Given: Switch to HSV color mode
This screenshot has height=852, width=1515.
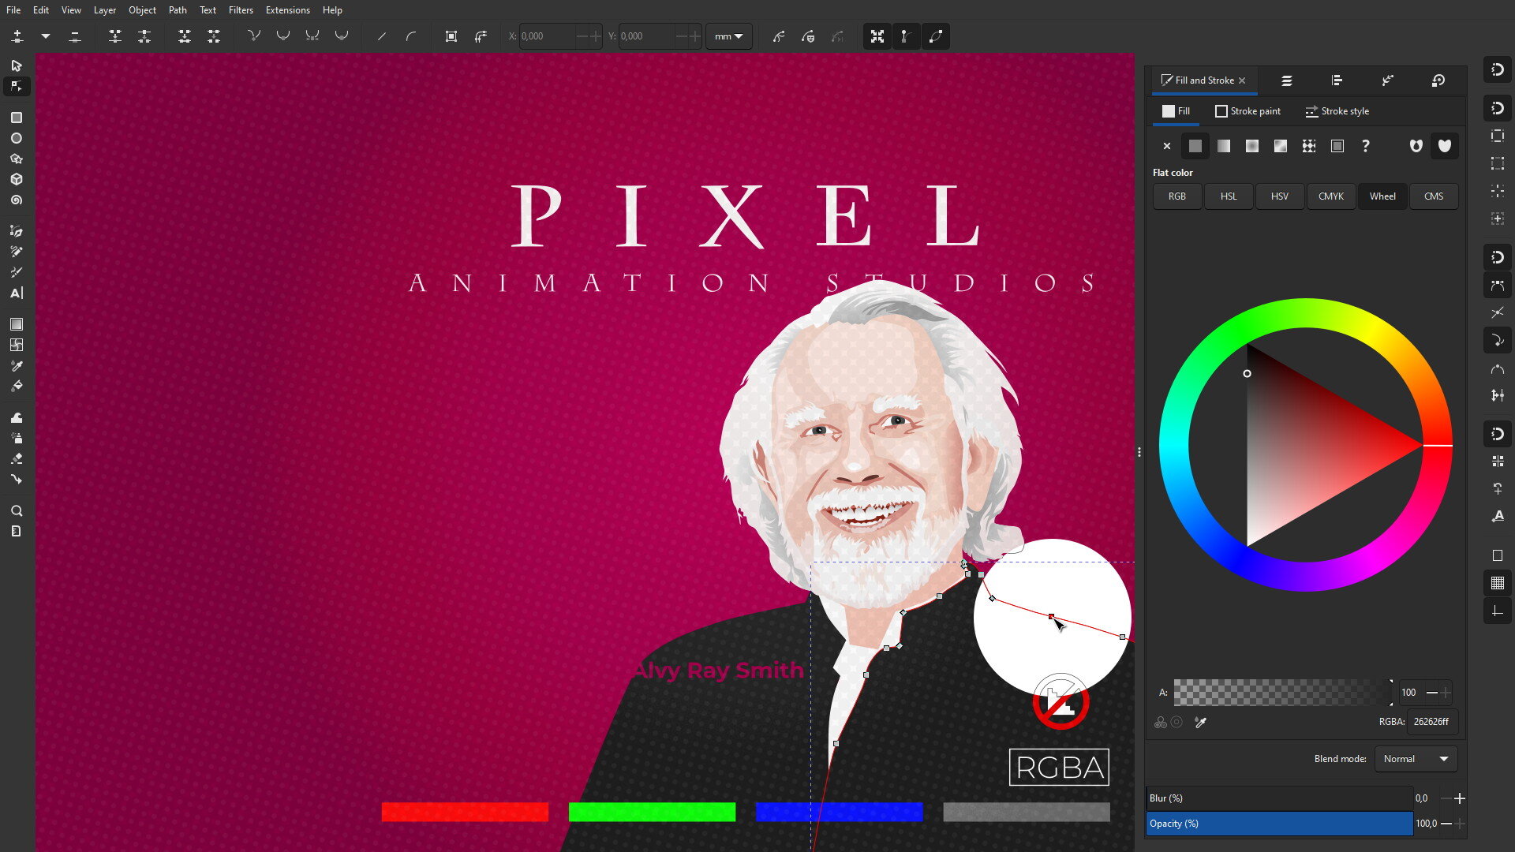Looking at the screenshot, I should (x=1280, y=196).
